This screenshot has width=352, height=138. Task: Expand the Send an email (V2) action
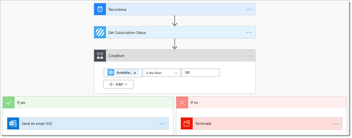(88, 124)
